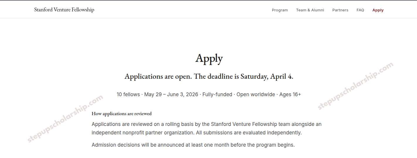Click the left stepupscholarship.com watermark
Screen dimensions: 417x158
tap(65, 118)
